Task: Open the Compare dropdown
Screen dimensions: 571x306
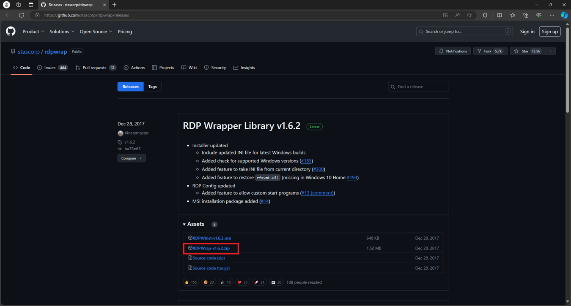Action: pyautogui.click(x=131, y=158)
